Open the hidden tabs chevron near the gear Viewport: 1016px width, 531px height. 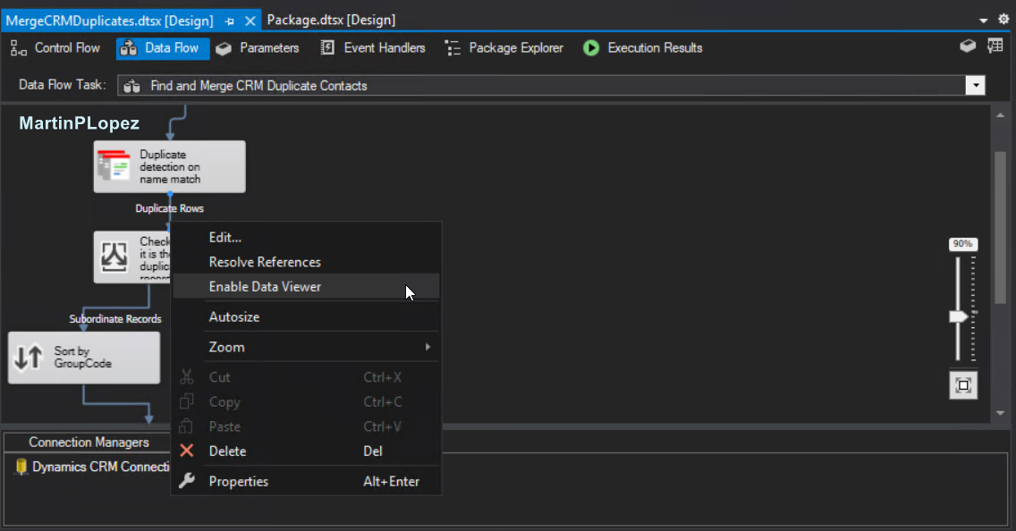[985, 18]
